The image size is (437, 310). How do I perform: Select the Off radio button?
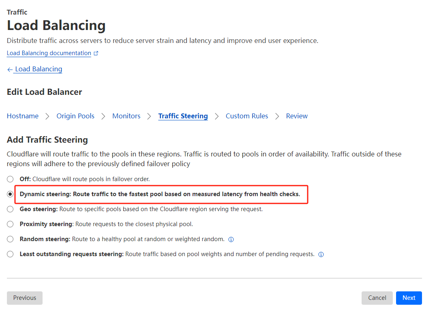point(10,179)
